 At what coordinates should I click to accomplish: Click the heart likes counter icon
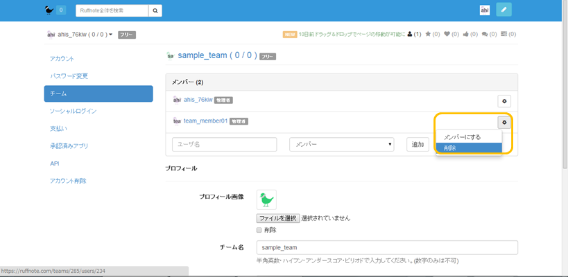pyautogui.click(x=447, y=34)
